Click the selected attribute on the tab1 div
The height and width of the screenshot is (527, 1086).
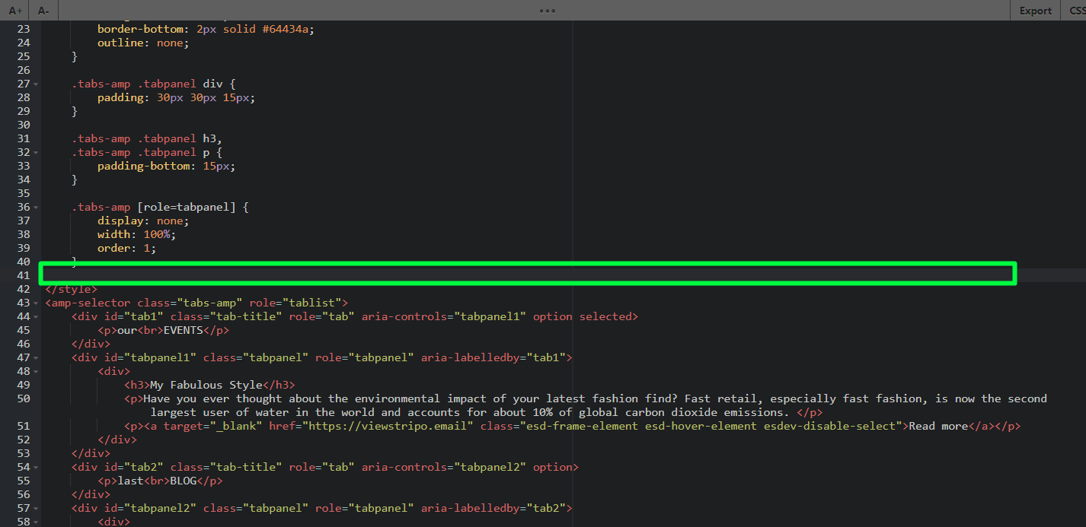tap(608, 316)
